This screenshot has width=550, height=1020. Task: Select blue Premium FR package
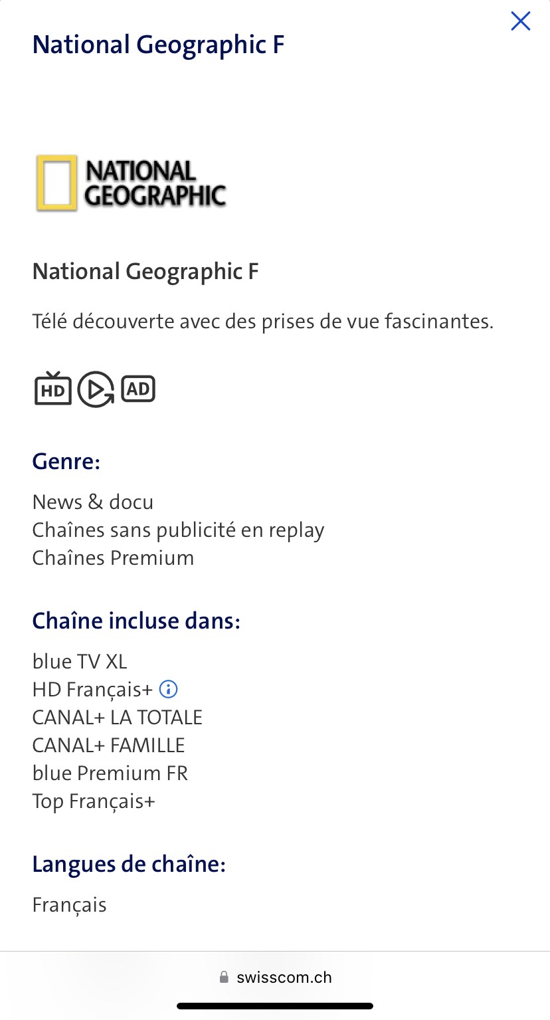click(110, 773)
